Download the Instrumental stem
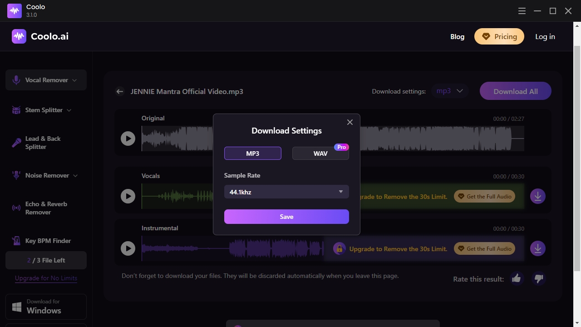This screenshot has width=581, height=327. pyautogui.click(x=537, y=248)
